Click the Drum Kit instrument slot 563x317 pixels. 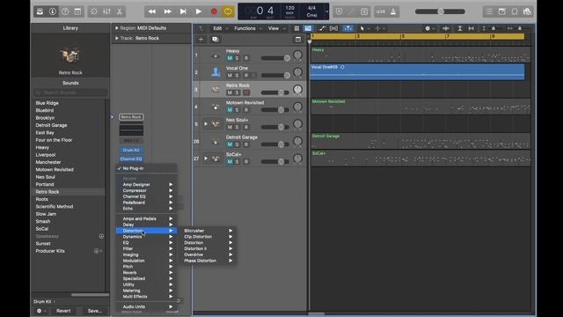tap(131, 150)
